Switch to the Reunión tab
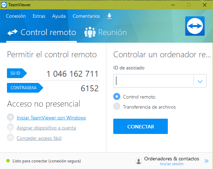 pos(106,32)
